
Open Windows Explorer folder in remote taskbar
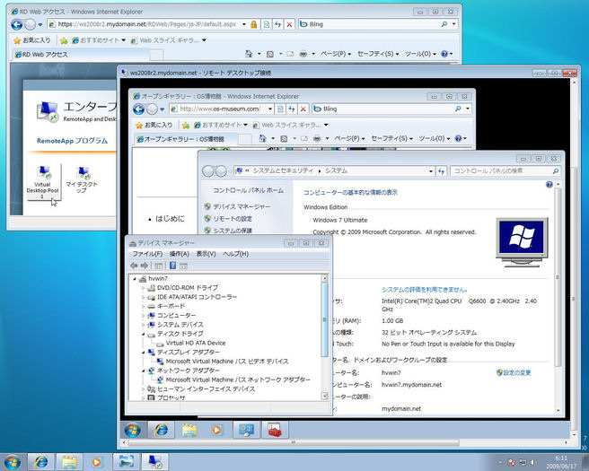[x=189, y=430]
